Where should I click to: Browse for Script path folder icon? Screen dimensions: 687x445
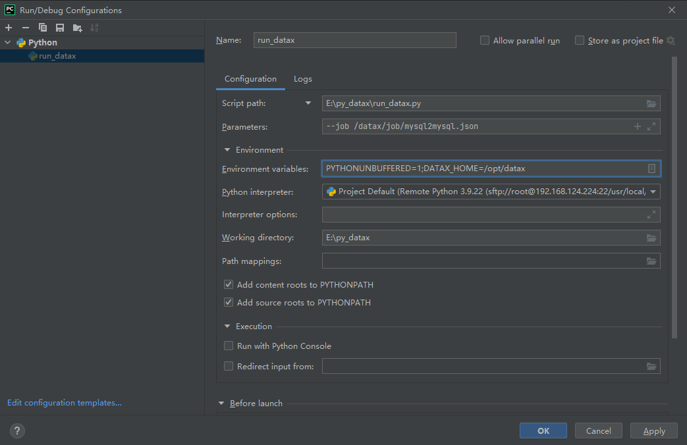(651, 103)
